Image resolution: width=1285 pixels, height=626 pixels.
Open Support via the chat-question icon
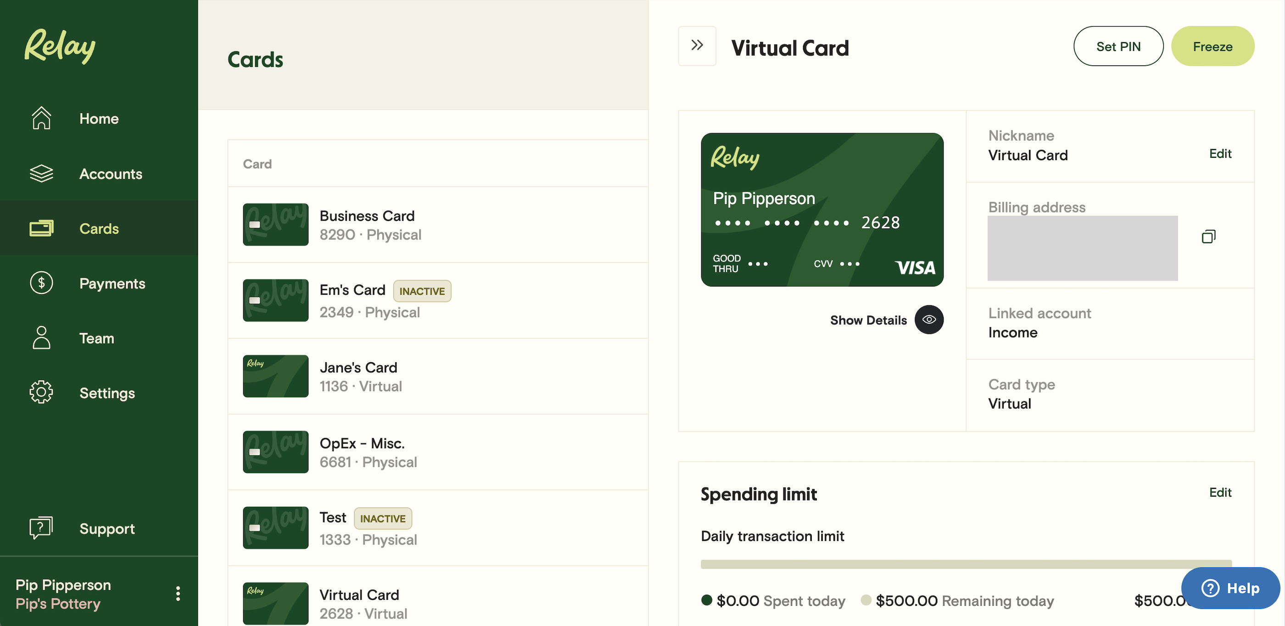tap(41, 528)
